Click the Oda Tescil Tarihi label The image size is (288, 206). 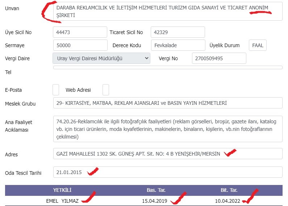pyautogui.click(x=23, y=173)
